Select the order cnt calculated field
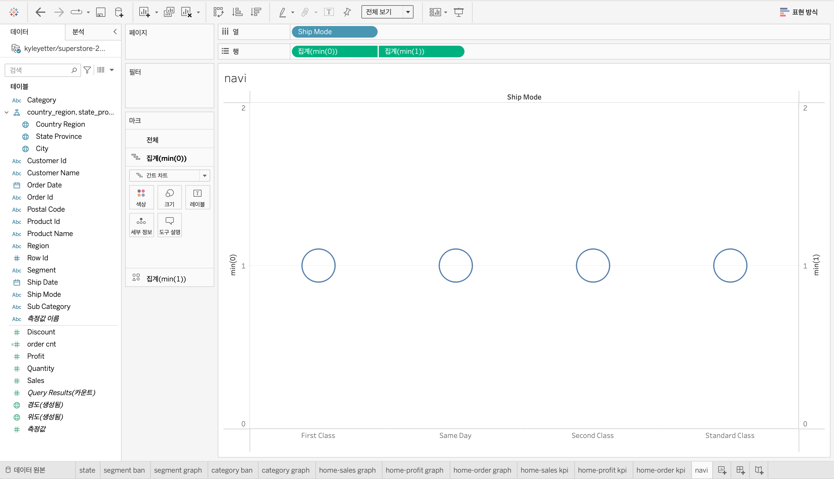 41,344
